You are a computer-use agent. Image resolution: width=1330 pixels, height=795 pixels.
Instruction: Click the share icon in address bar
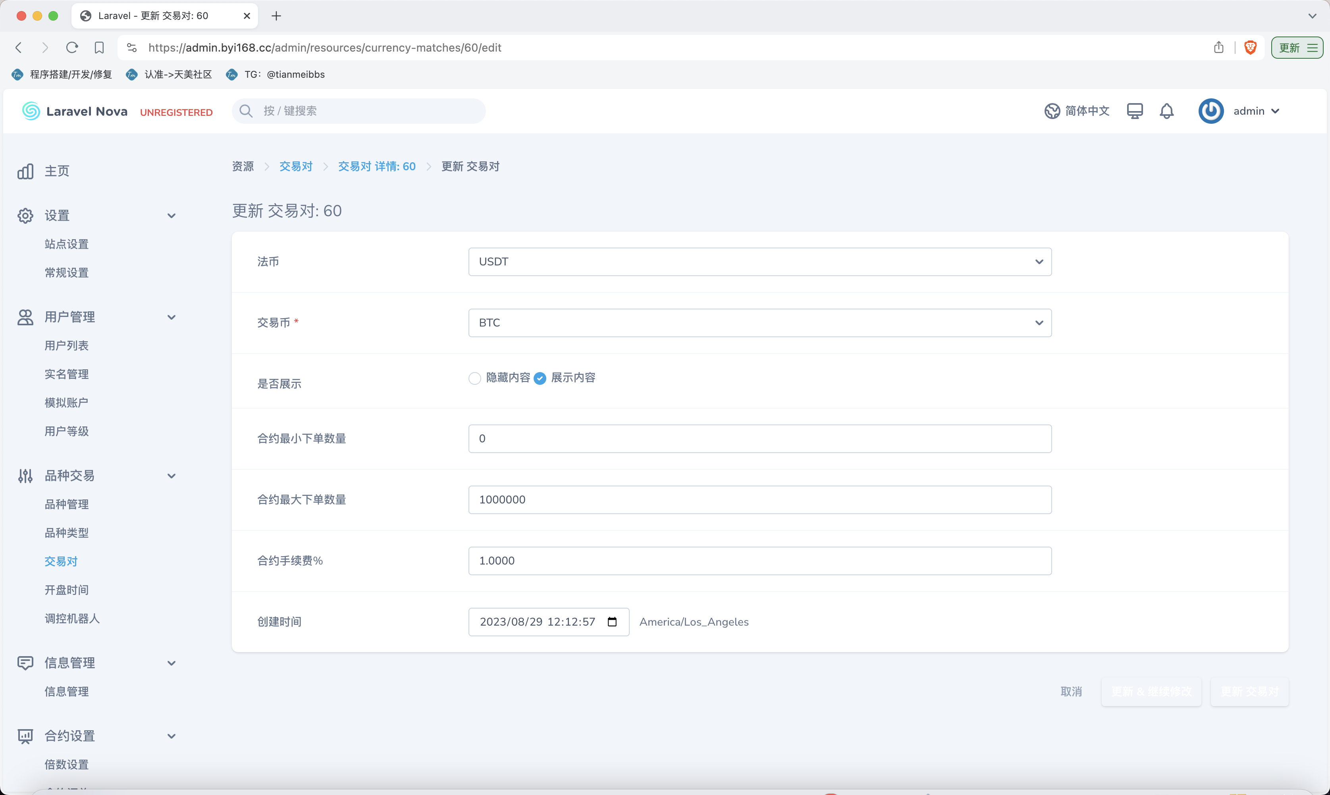point(1218,47)
